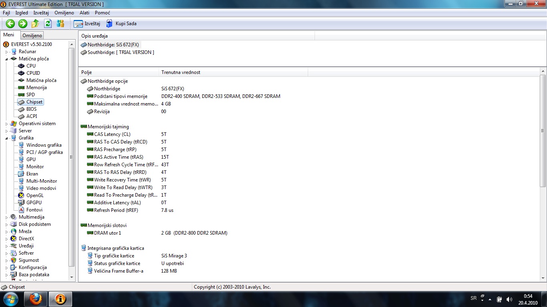This screenshot has width=547, height=307.
Task: Select the Matična ploča child tree item
Action: point(41,80)
